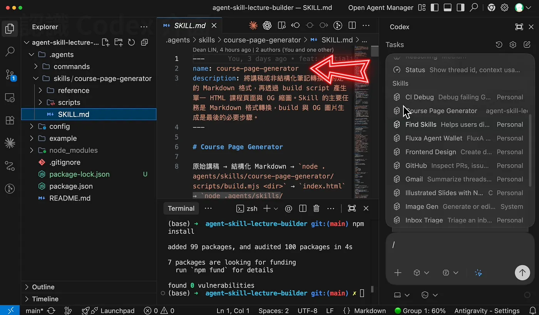The height and width of the screenshot is (315, 539).
Task: Add attachment with plus in Codex input
Action: (398, 273)
